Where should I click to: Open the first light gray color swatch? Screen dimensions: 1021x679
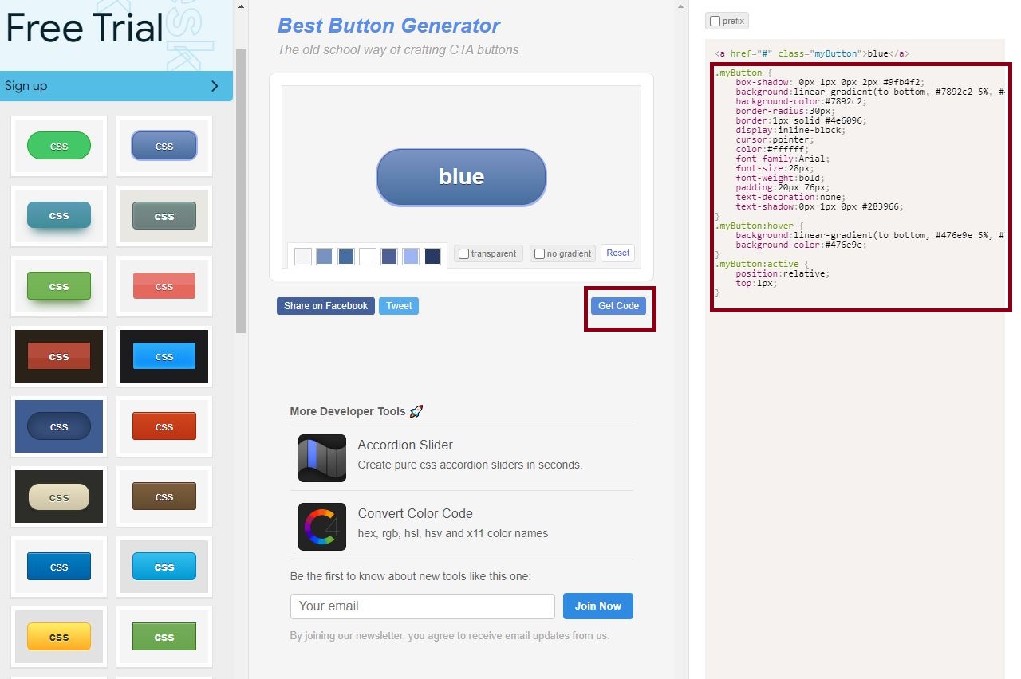(x=303, y=257)
